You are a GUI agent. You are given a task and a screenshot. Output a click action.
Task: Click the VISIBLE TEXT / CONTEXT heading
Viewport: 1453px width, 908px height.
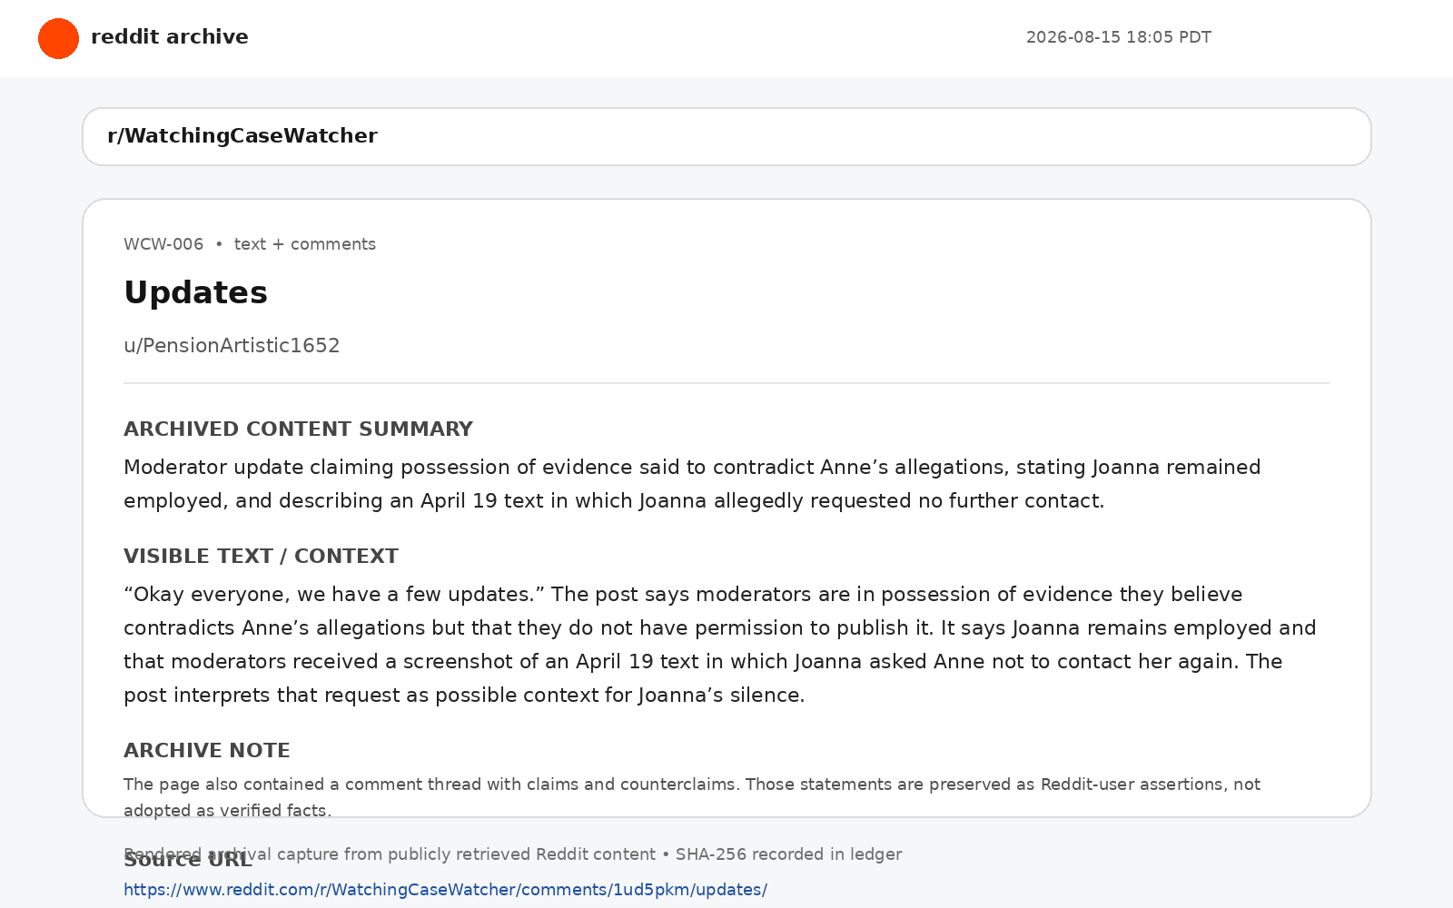click(x=261, y=556)
